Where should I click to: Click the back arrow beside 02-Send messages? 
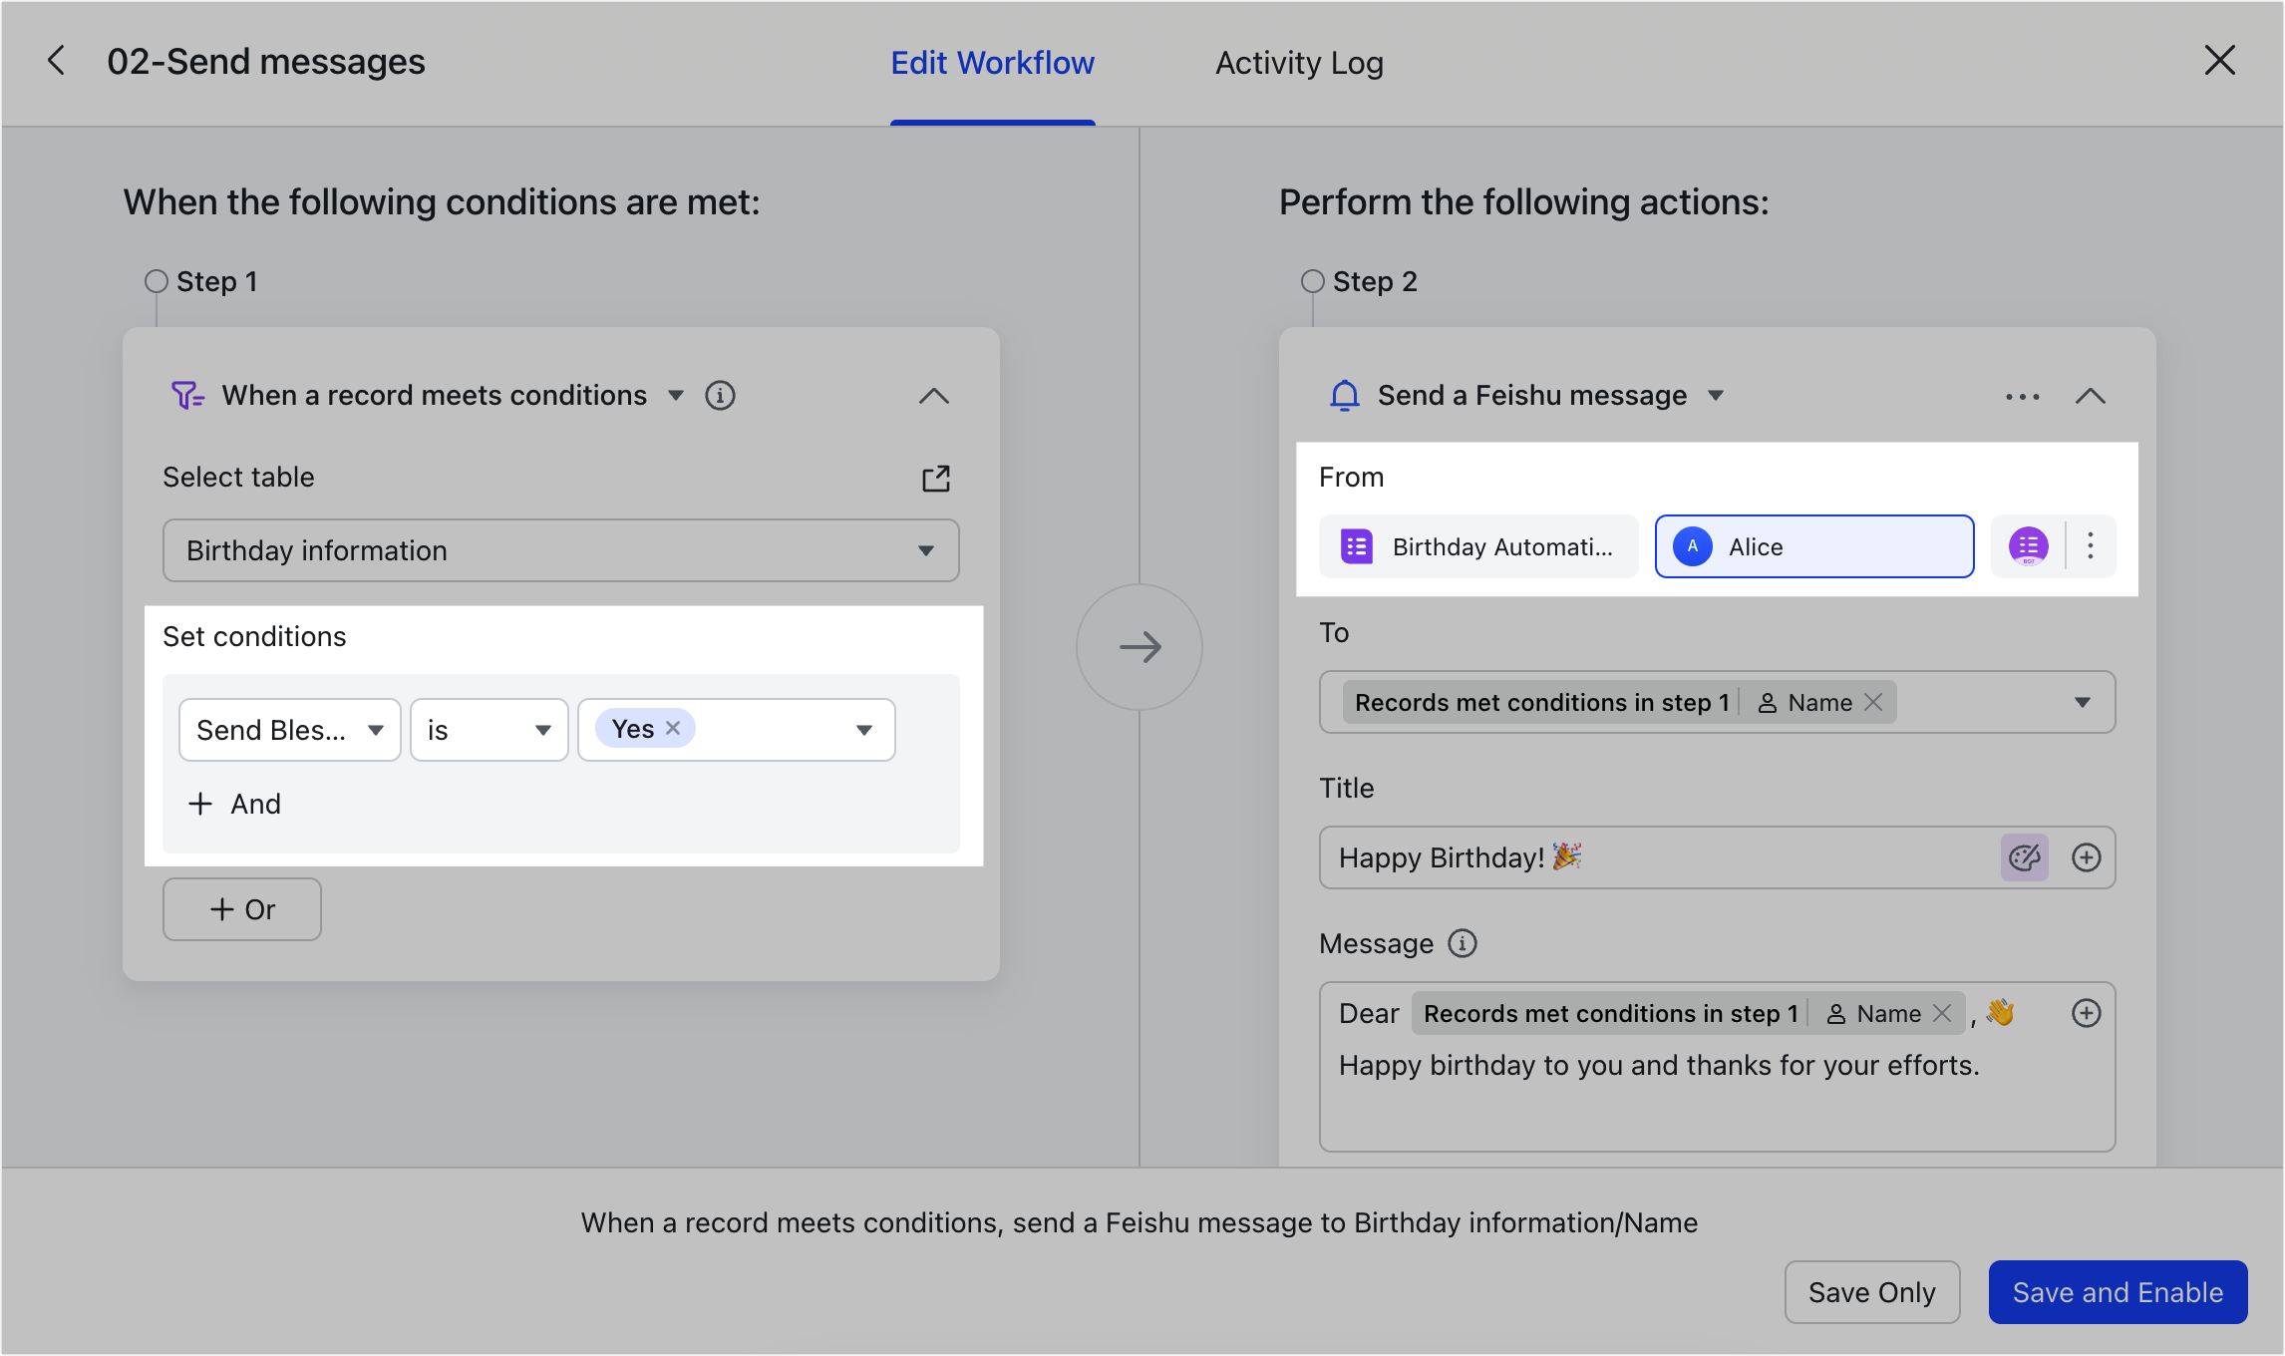click(57, 61)
